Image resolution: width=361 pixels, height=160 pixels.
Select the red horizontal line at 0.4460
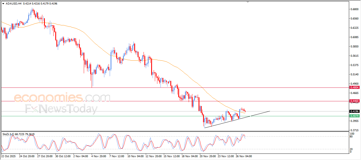174,101
